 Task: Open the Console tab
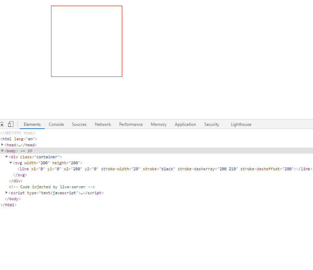pyautogui.click(x=56, y=124)
